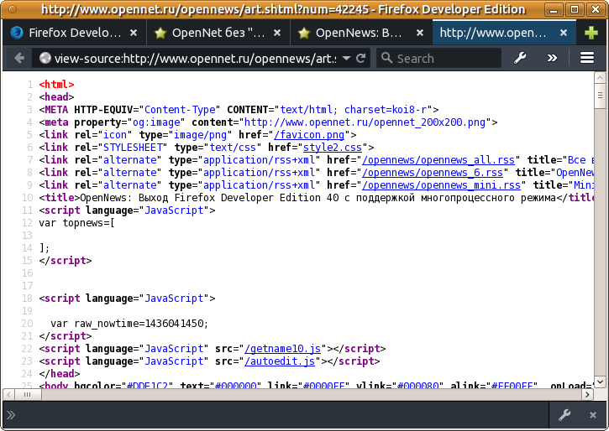This screenshot has width=609, height=431.
Task: Click the site identity globe icon
Action: click(x=45, y=59)
